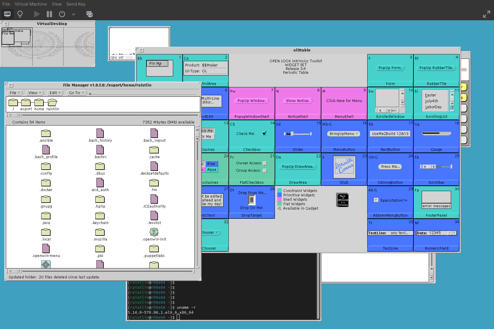Enable the Group Access checkbox

pyautogui.click(x=265, y=171)
